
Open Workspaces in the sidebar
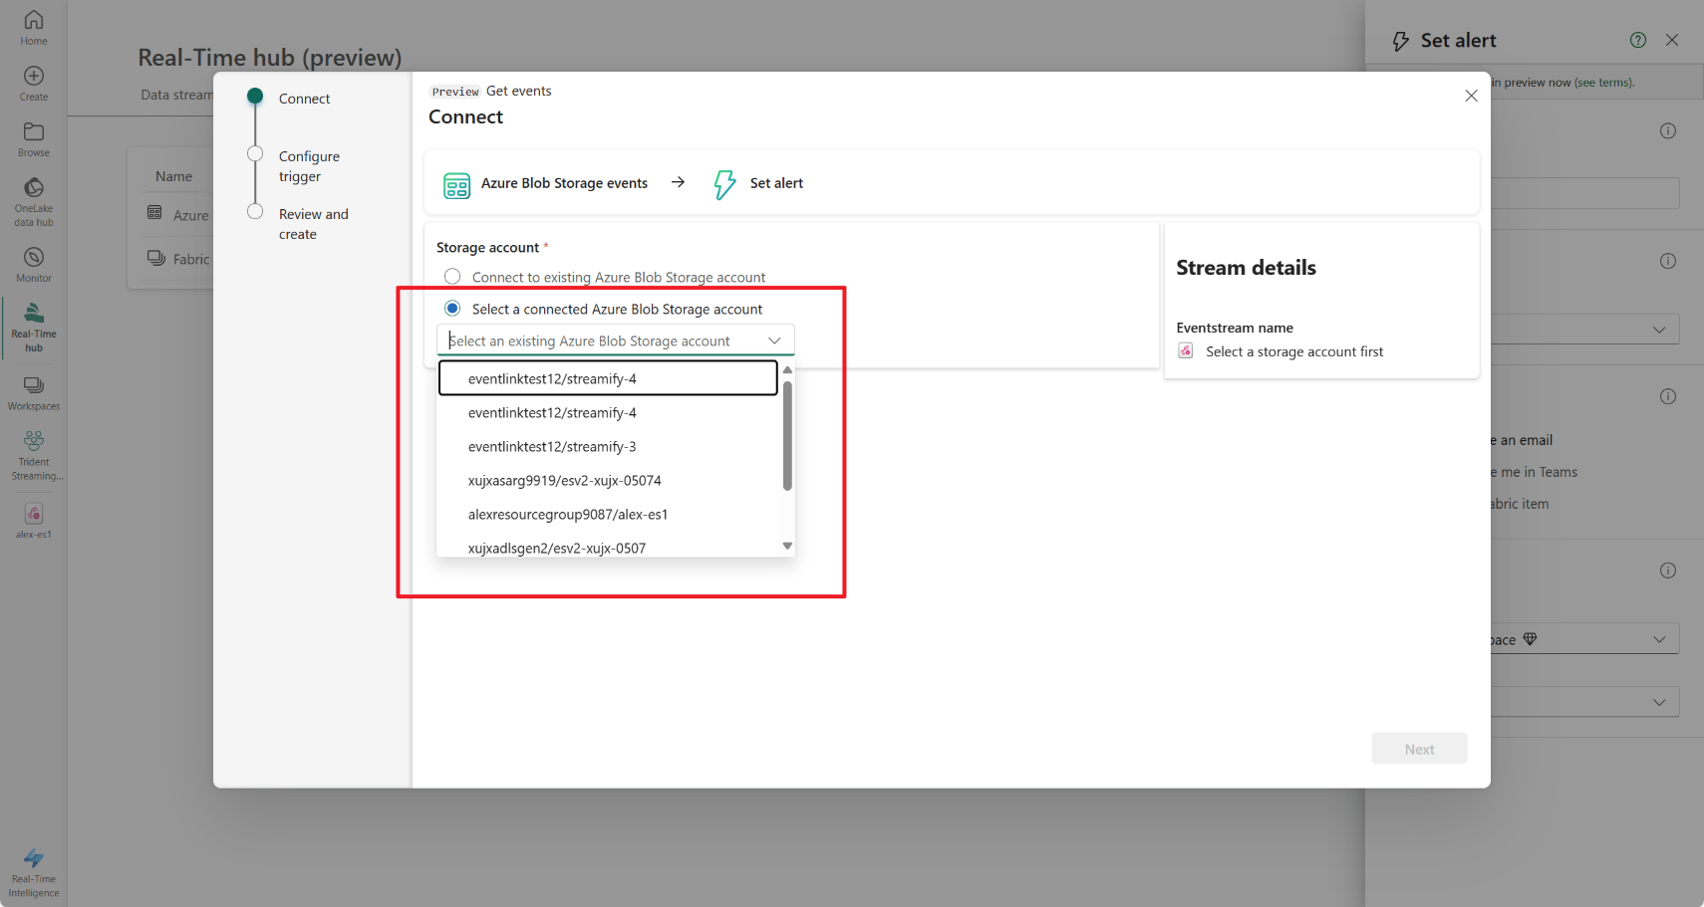click(34, 393)
